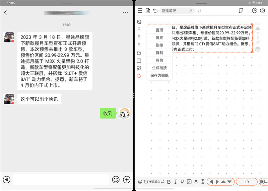Choose 生成链接 in the context menu
Screen dimensions: 268x191
pyautogui.click(x=159, y=68)
